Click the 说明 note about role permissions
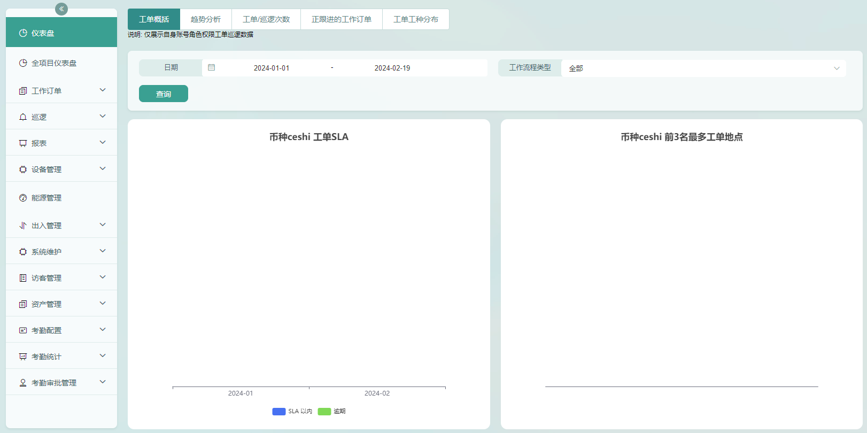This screenshot has height=433, width=867. [x=190, y=34]
